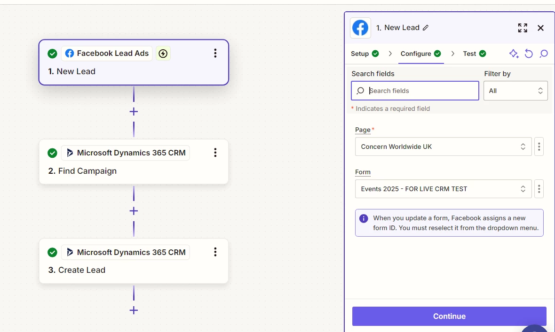
Task: Open three-dot menu on Facebook Lead Ads step
Action: tap(215, 54)
